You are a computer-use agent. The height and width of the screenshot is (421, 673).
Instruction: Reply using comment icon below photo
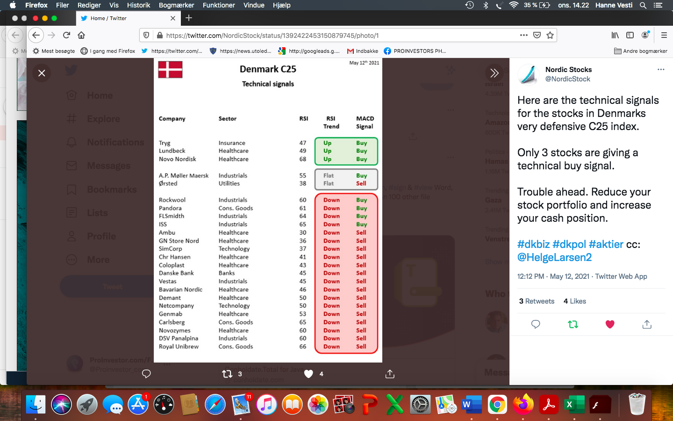pos(146,374)
